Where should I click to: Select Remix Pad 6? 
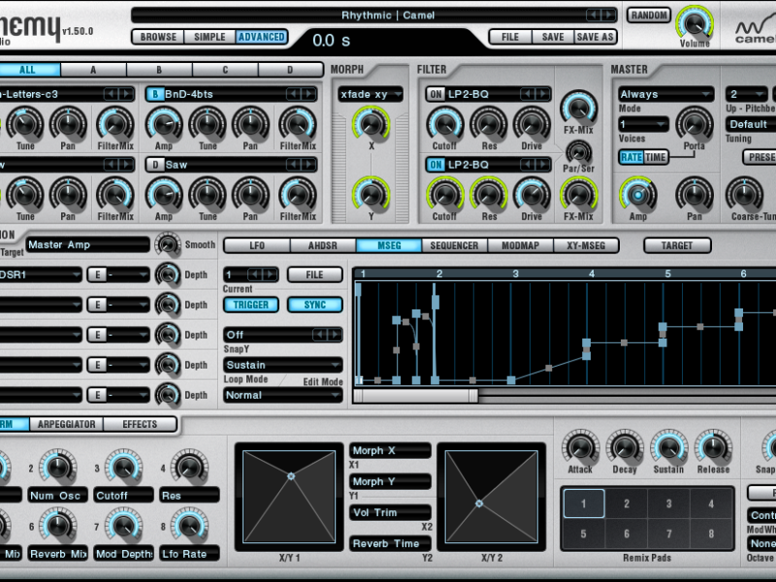(x=627, y=533)
